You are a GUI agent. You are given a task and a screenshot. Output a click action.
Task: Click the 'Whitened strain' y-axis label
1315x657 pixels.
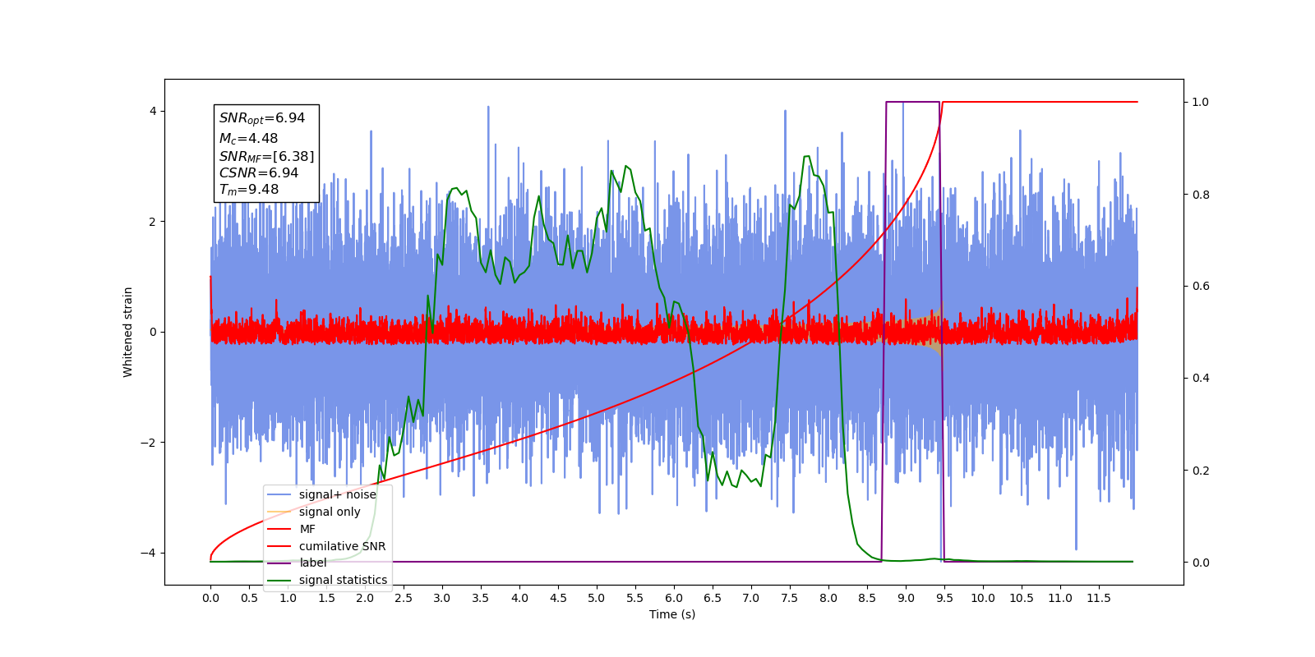127,332
